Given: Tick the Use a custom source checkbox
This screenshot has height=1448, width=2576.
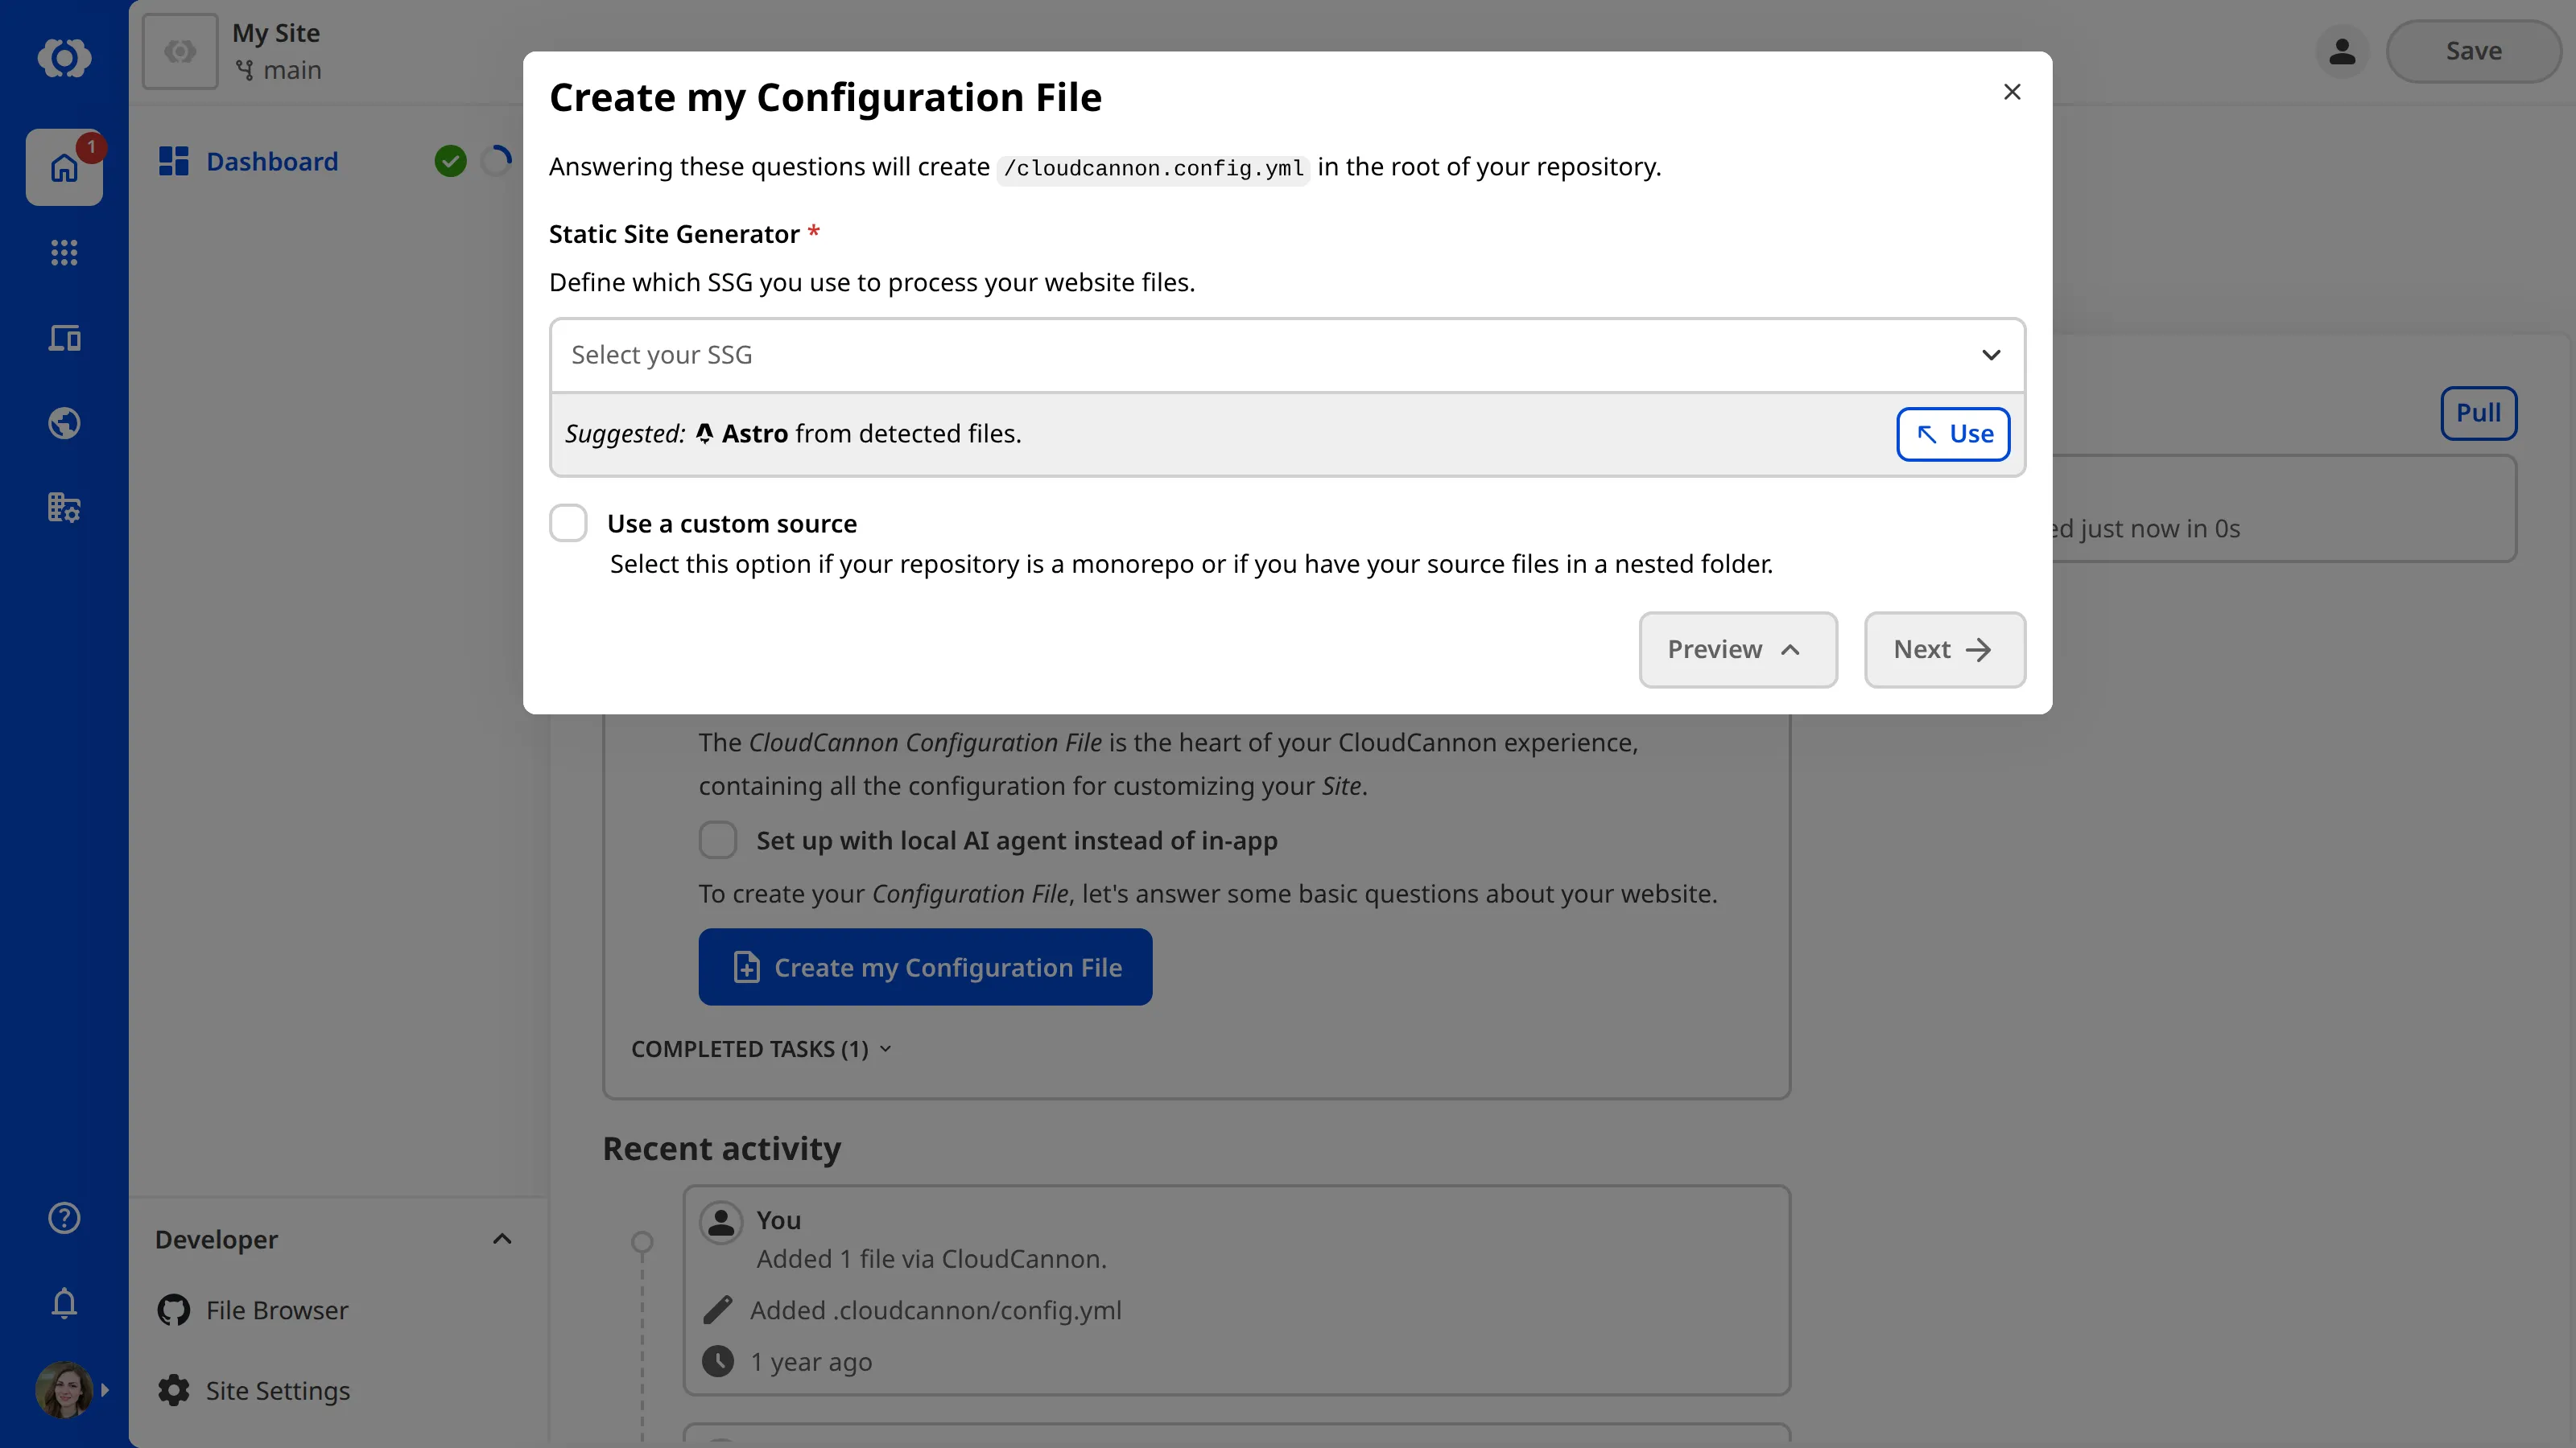Looking at the screenshot, I should coord(568,523).
